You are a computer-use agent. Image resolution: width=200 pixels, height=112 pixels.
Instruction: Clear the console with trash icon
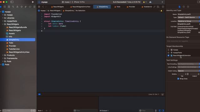point(156,111)
